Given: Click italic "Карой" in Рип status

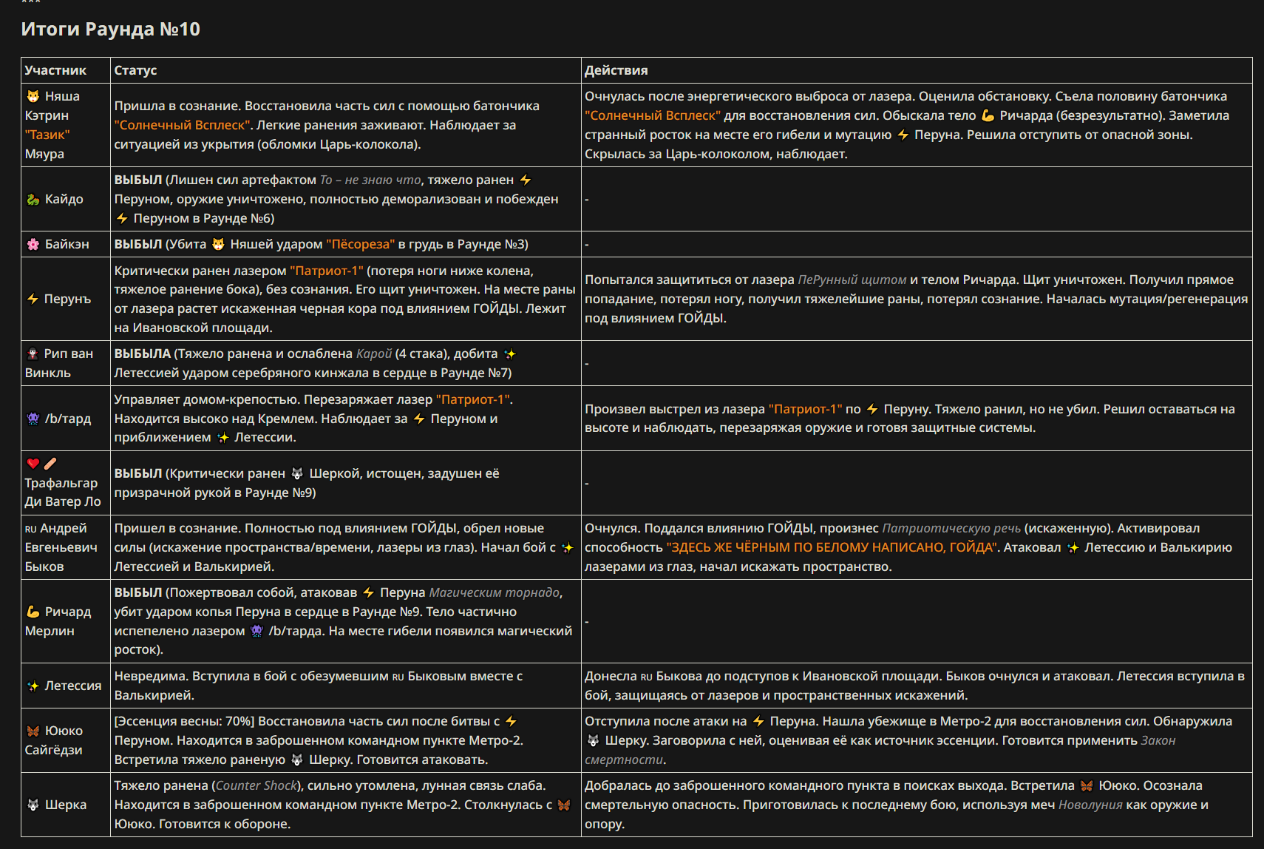Looking at the screenshot, I should pos(374,354).
